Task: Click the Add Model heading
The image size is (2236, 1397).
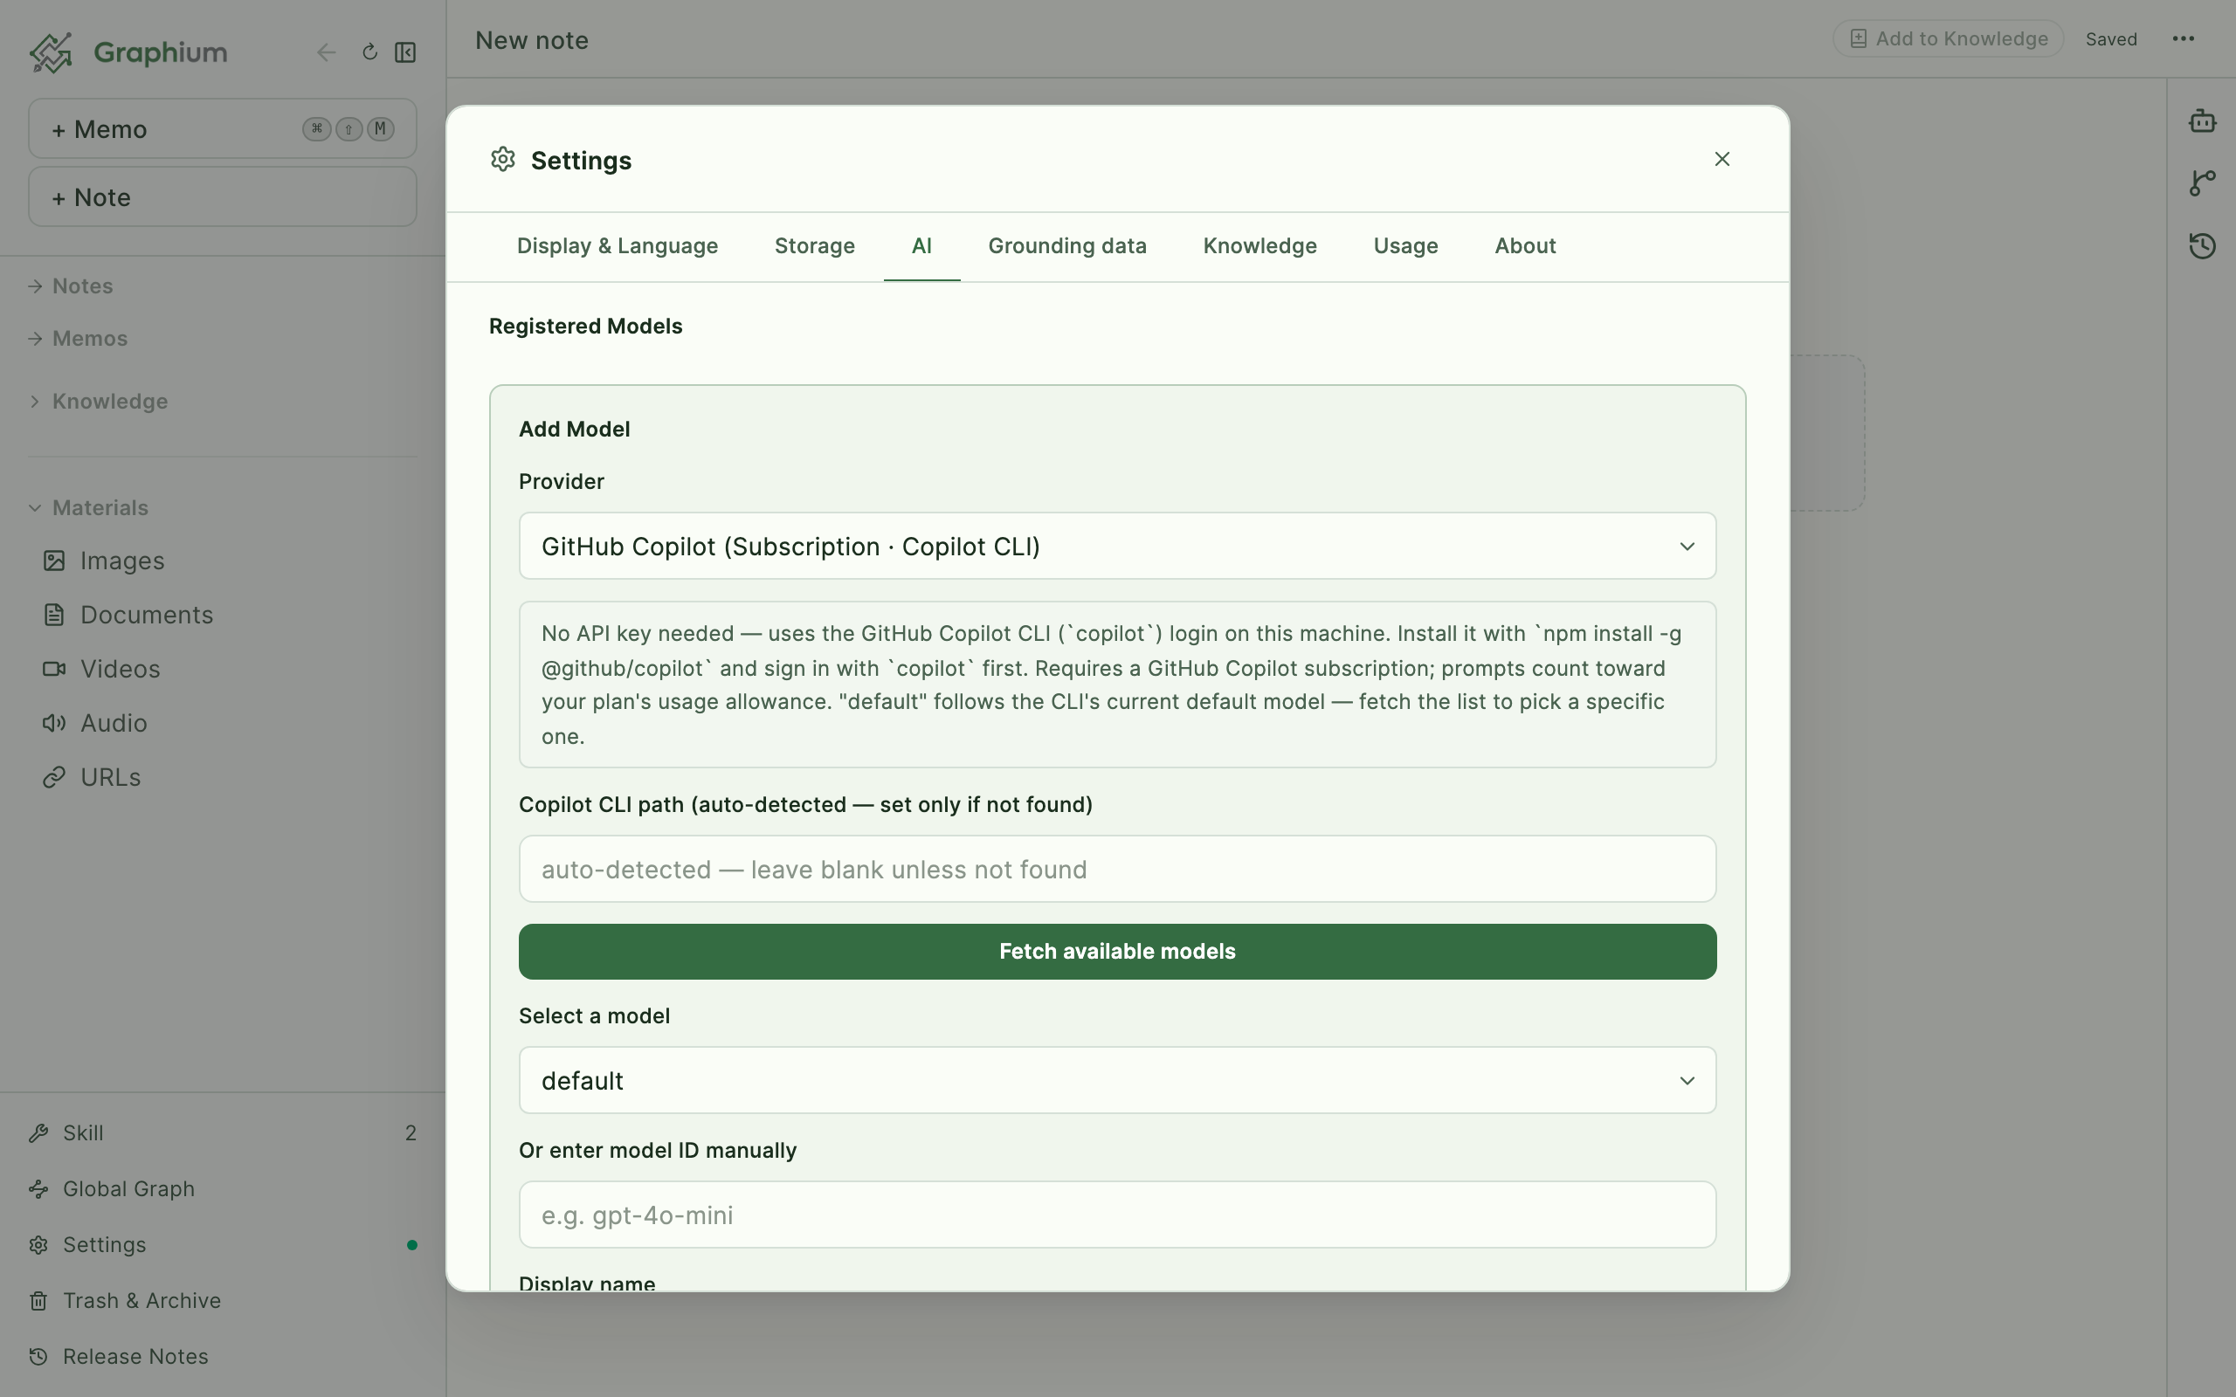Action: (x=575, y=430)
